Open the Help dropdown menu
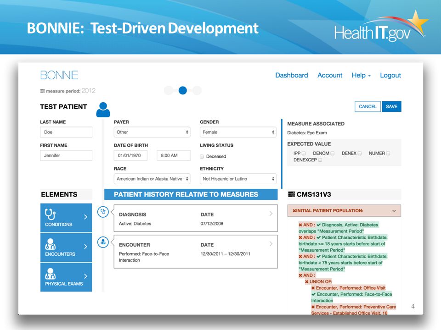This screenshot has height=330, width=441. point(361,75)
